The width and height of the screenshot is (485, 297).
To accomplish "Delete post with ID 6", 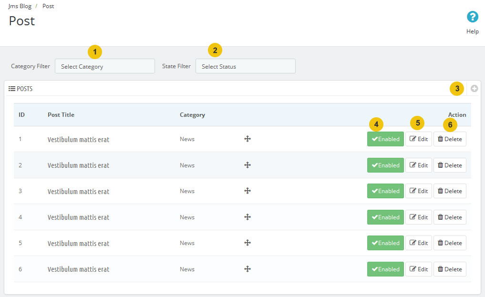I will click(x=450, y=269).
